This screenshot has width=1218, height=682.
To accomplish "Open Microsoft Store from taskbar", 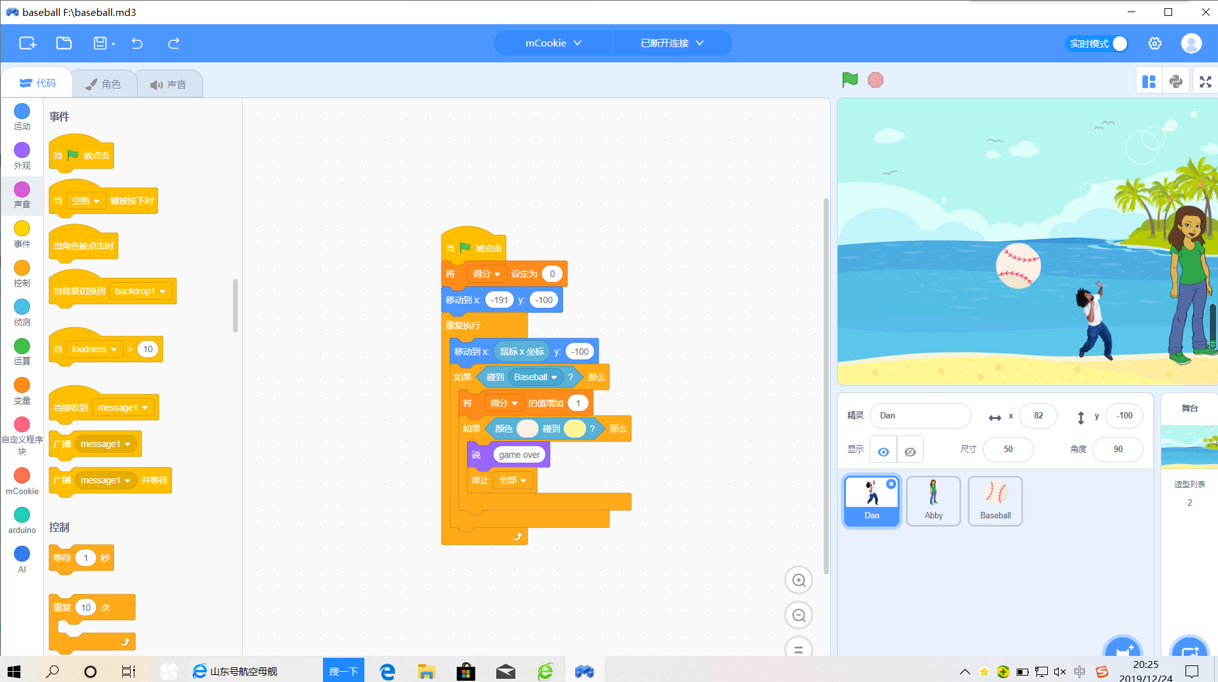I will [466, 671].
